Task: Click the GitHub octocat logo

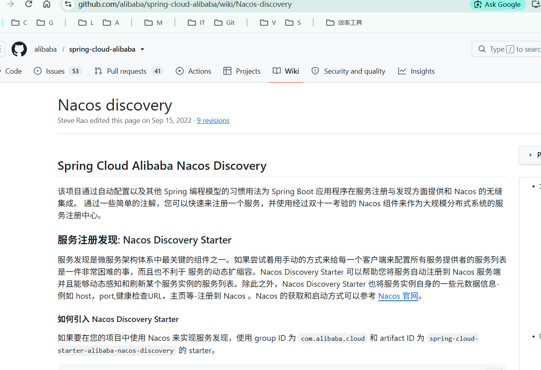Action: pos(19,49)
